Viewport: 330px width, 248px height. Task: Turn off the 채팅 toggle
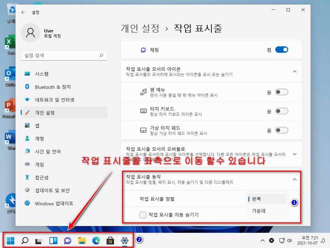tap(282, 50)
